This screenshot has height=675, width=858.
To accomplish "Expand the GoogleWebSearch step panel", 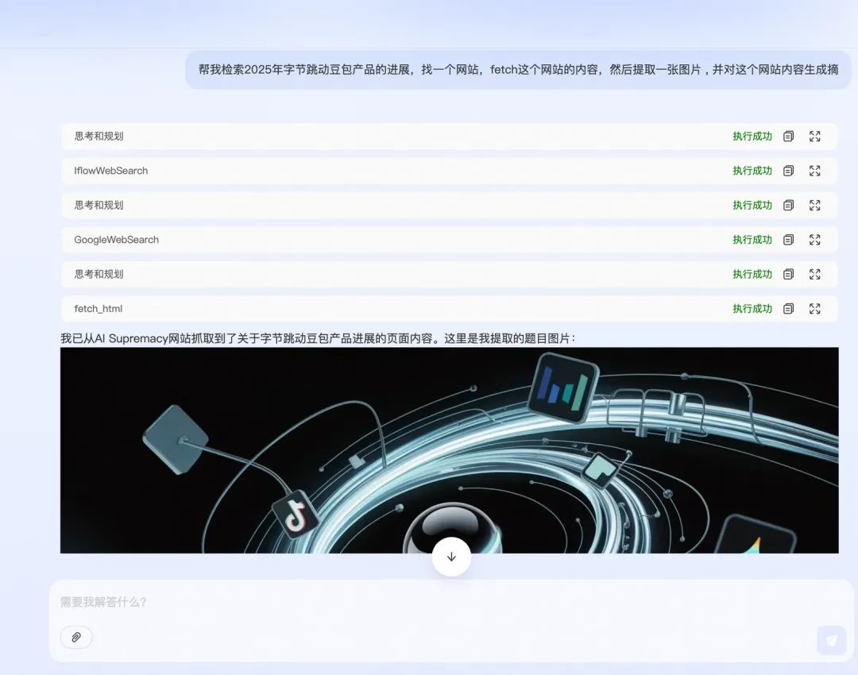I will pyautogui.click(x=814, y=240).
